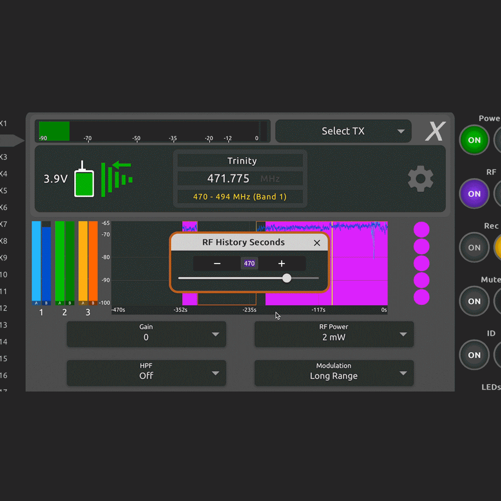Image resolution: width=501 pixels, height=501 pixels.
Task: Toggle the ID ON button
Action: tap(474, 355)
